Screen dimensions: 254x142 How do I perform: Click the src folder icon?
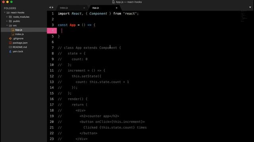click(x=10, y=25)
